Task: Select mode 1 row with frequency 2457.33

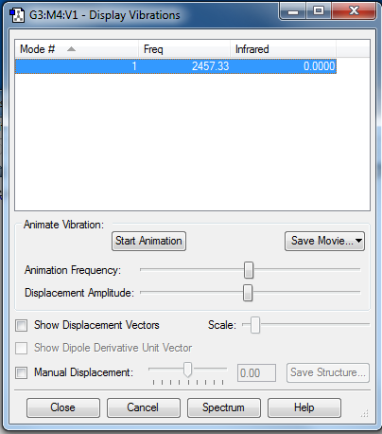Action: pyautogui.click(x=176, y=66)
